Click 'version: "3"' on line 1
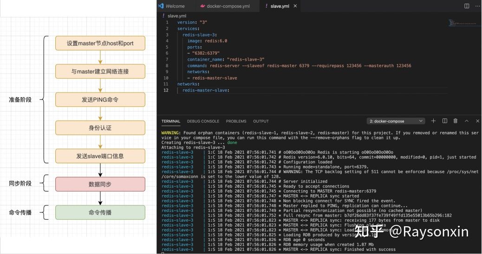Viewport: 482px width, 254px height. tap(192, 22)
